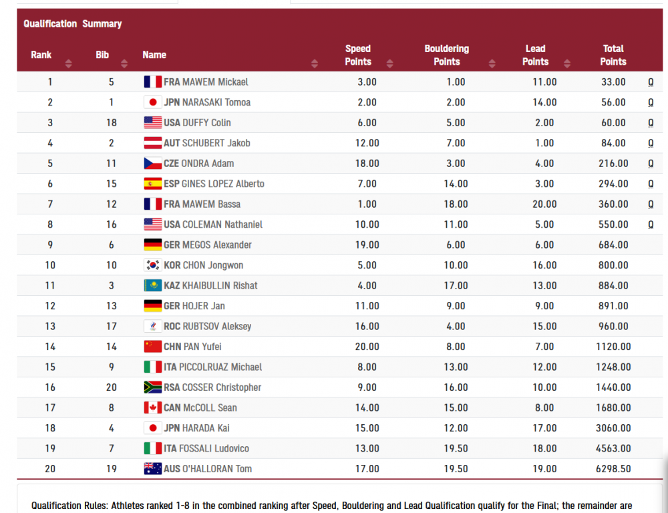This screenshot has height=513, width=668.
Task: Click the Korean flag next to CHON Jongwon
Action: tap(152, 265)
